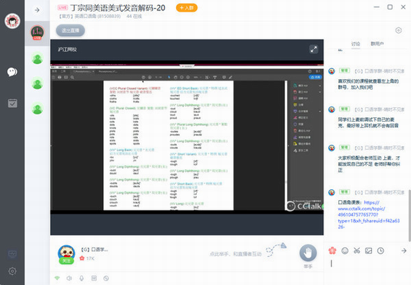The width and height of the screenshot is (411, 285).
Task: Open chat history clock icon
Action: click(x=381, y=250)
